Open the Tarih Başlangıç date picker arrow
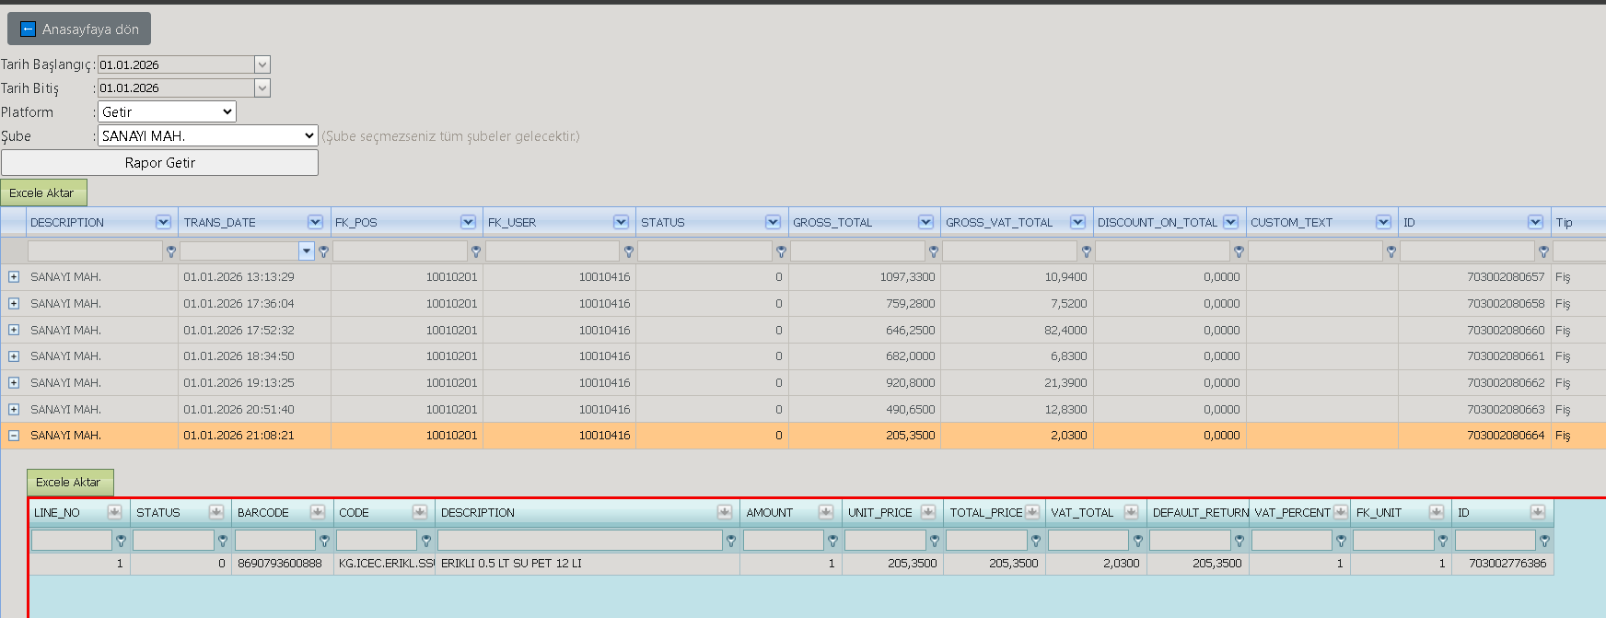1606x618 pixels. (x=262, y=64)
